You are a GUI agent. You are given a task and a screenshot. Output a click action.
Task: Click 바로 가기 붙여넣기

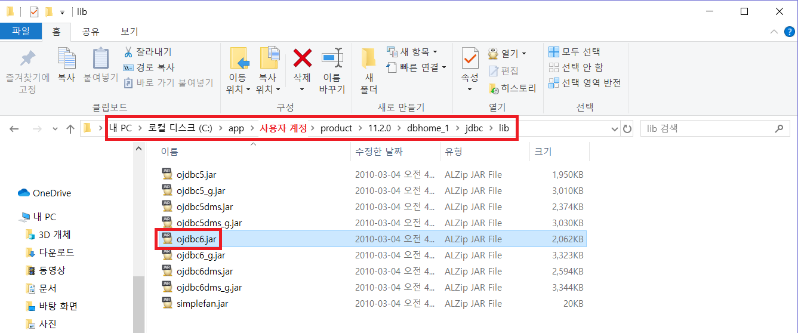pyautogui.click(x=168, y=83)
